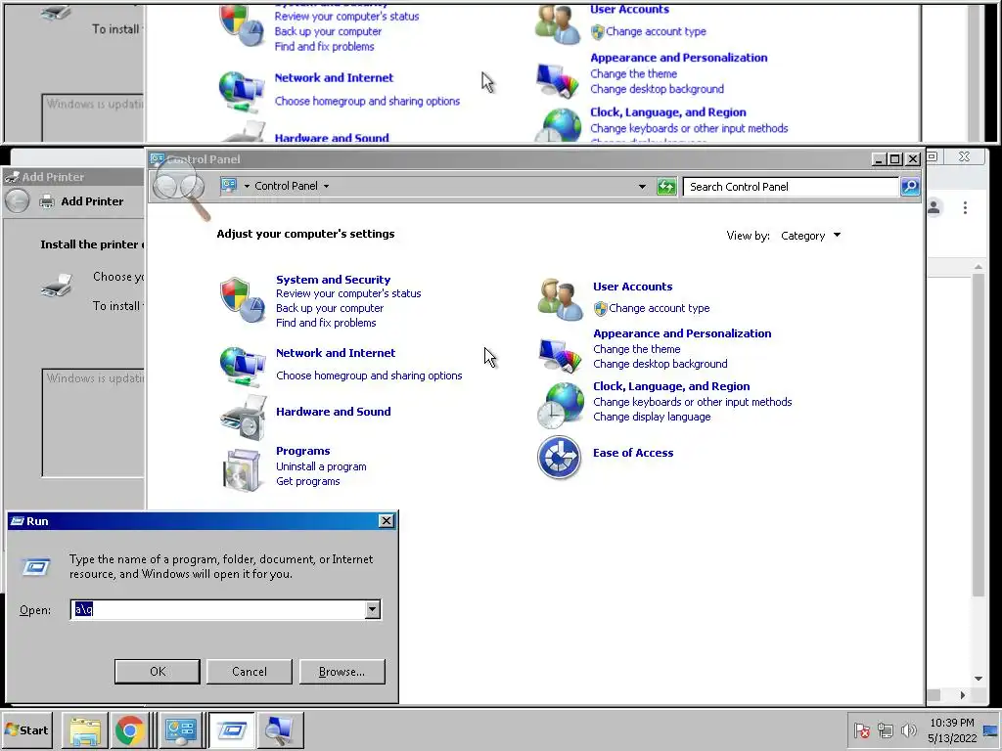1002x751 pixels.
Task: Open the View by Category dropdown
Action: click(810, 236)
